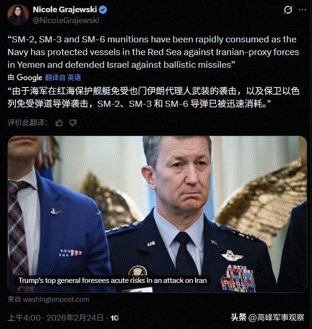Click headline about Trump's top general
Viewport: 312px width, 329px height.
pyautogui.click(x=112, y=281)
